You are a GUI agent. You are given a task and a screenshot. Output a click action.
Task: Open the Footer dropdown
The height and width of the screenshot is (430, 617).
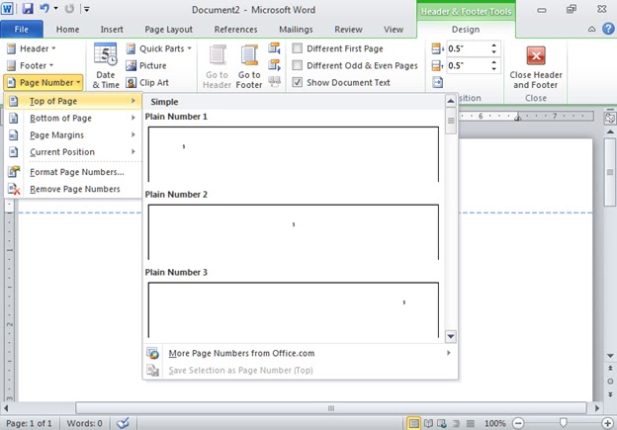[31, 65]
